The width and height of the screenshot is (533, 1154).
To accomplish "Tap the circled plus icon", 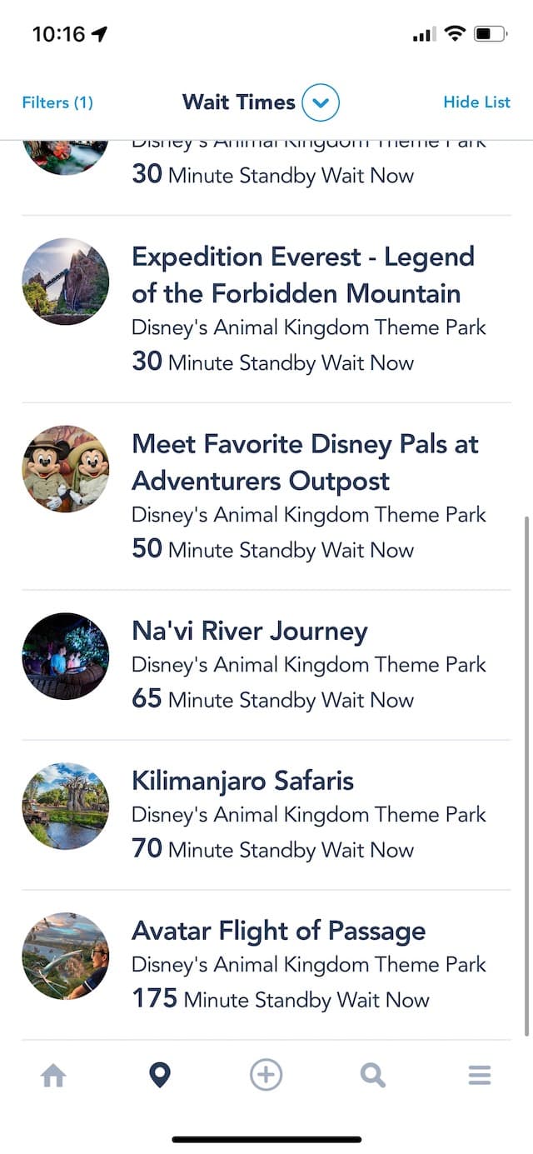I will click(x=266, y=1076).
